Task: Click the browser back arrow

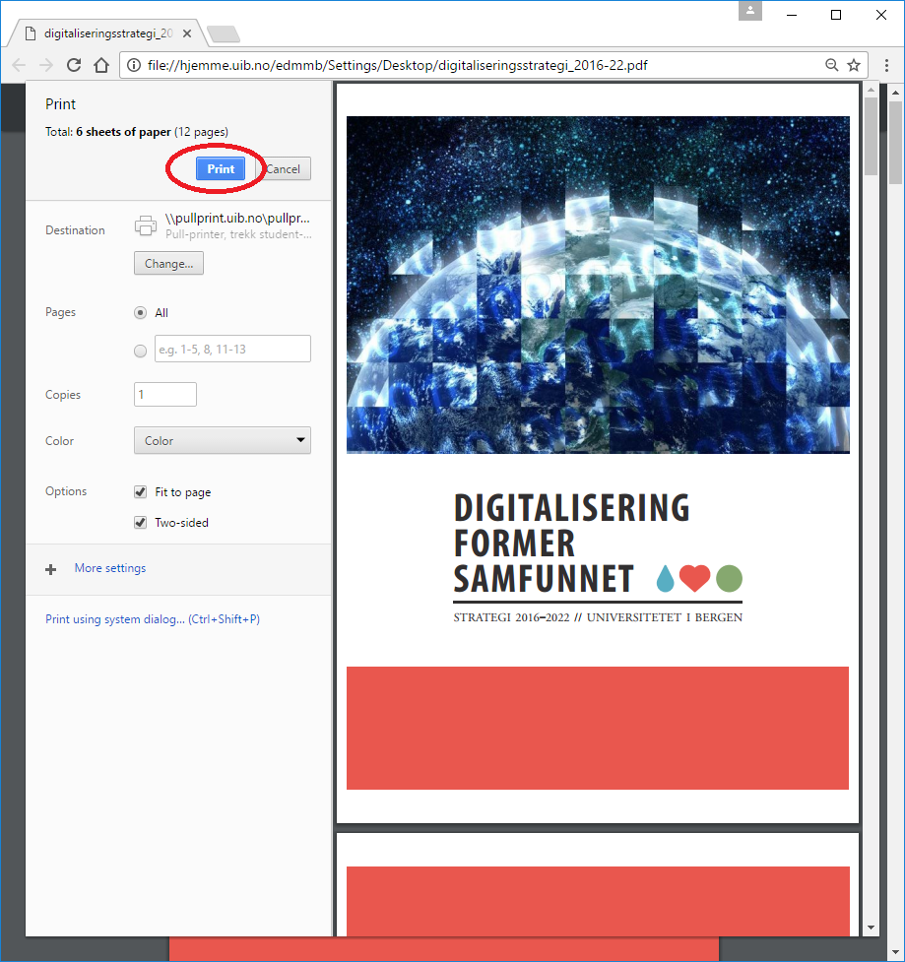Action: [19, 65]
